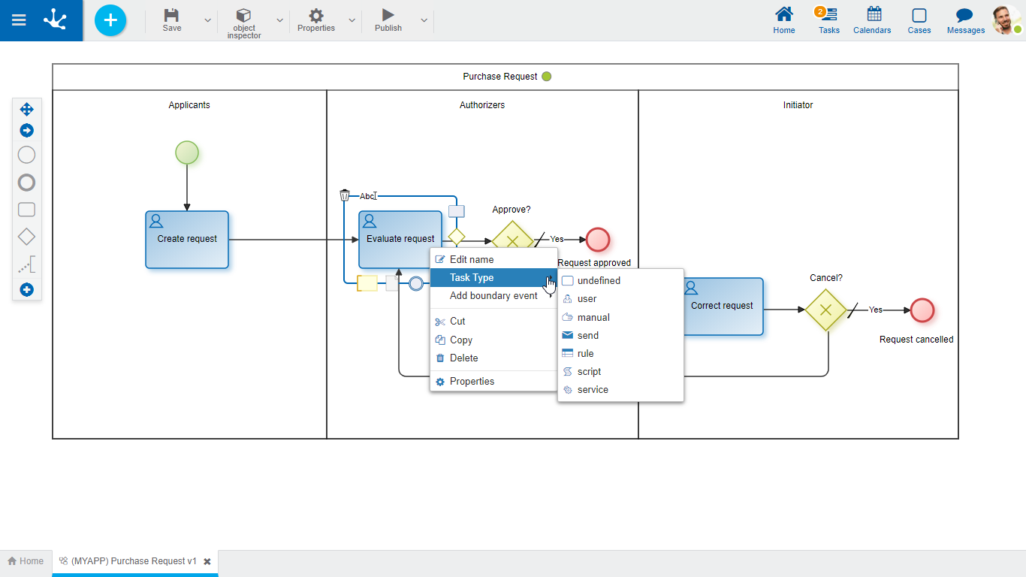Open the hamburger main menu
1026x577 pixels.
19,20
